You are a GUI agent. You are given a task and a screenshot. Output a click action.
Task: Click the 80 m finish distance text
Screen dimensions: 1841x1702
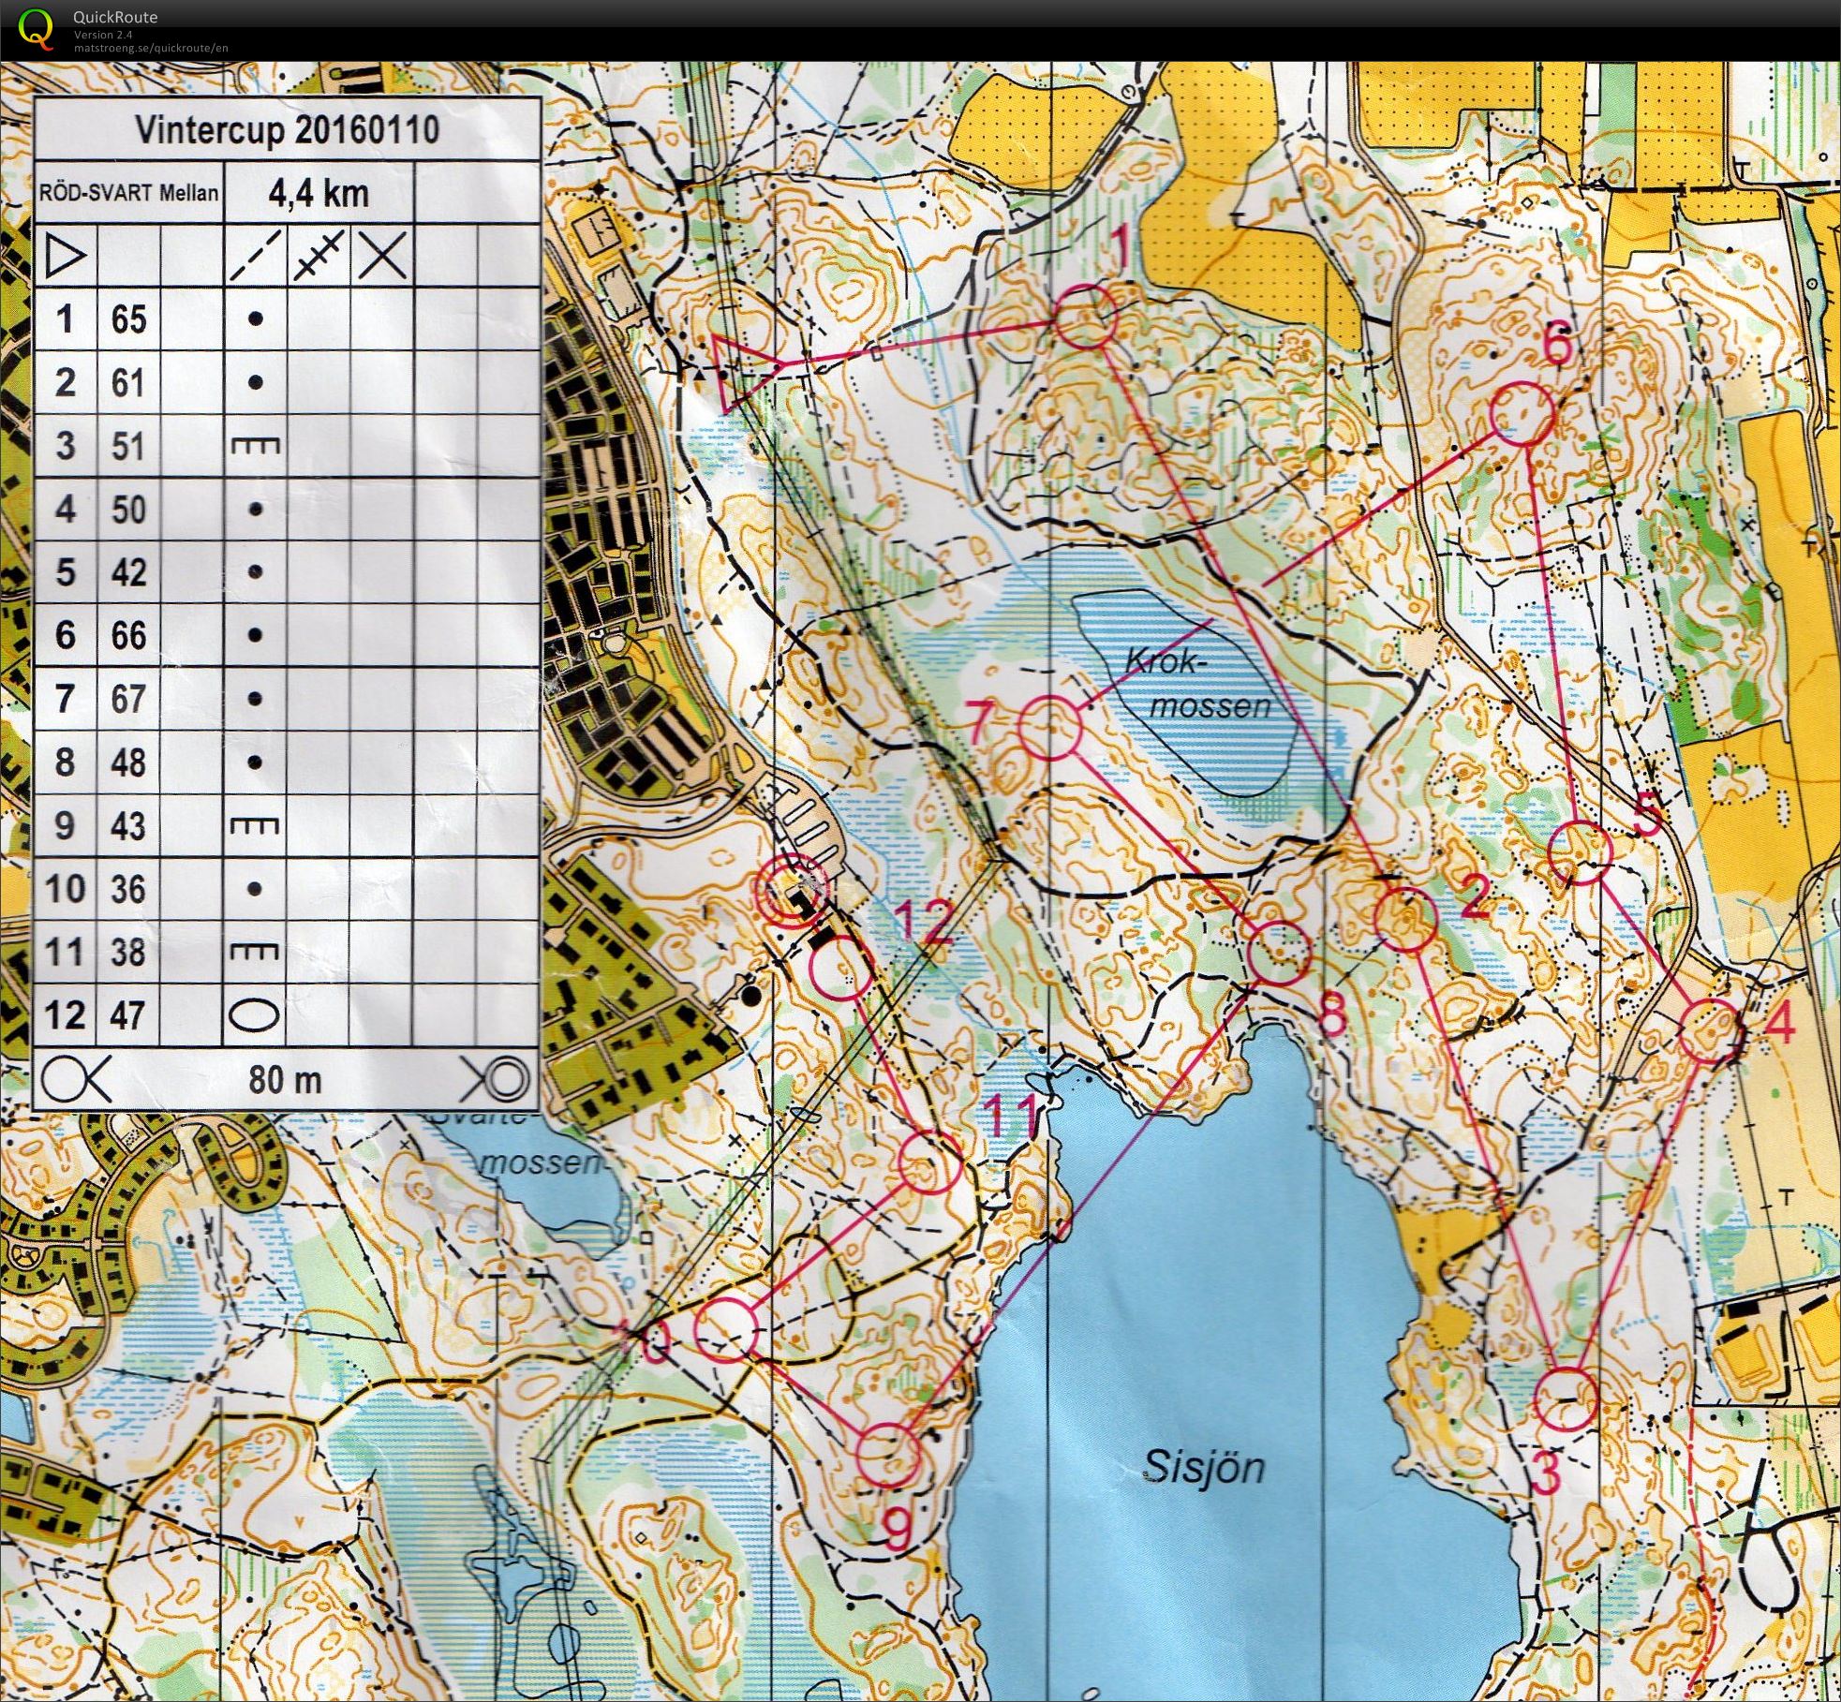pyautogui.click(x=285, y=1080)
